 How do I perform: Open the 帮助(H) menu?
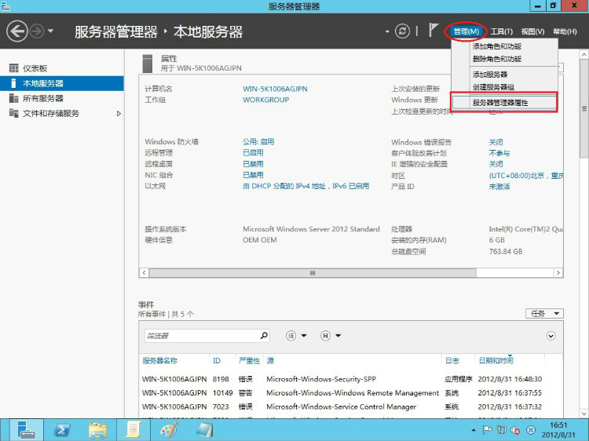pyautogui.click(x=565, y=31)
